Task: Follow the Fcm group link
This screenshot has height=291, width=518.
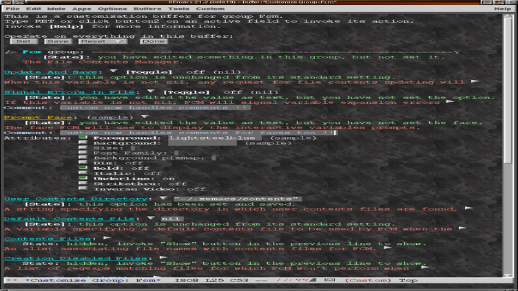Action: [x=32, y=52]
